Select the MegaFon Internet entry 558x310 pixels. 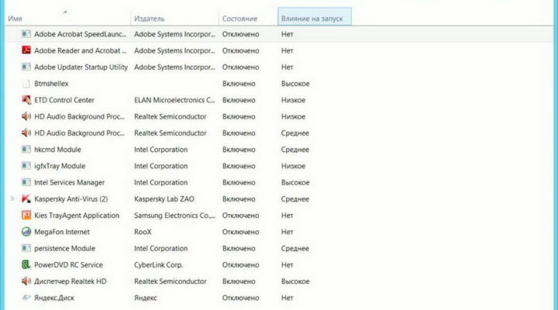coord(62,232)
